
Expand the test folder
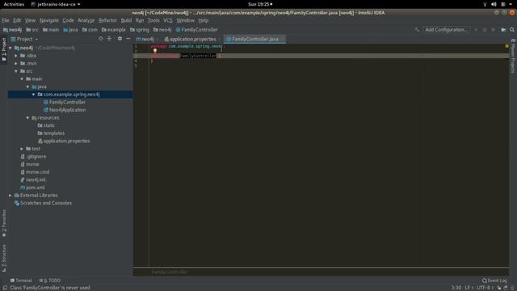[22, 149]
